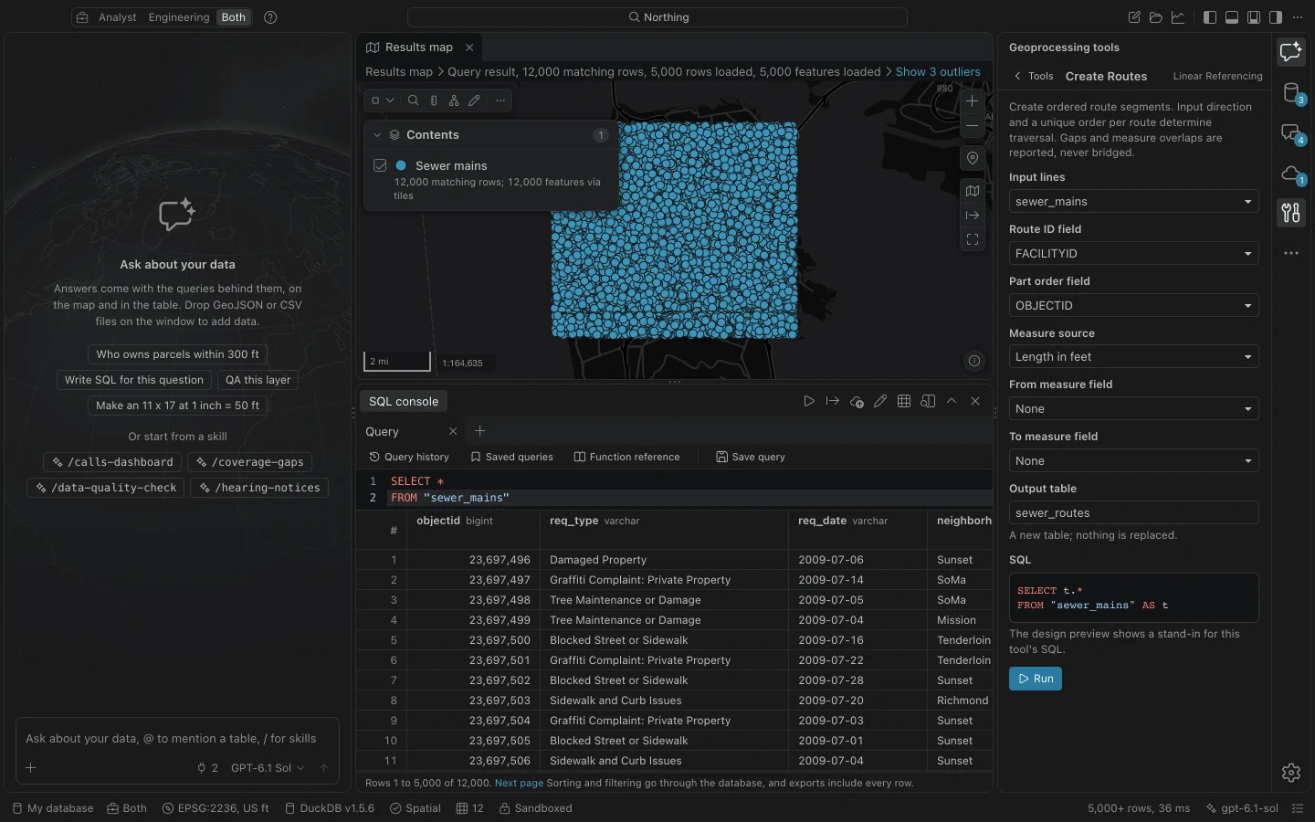Image resolution: width=1315 pixels, height=822 pixels.
Task: Open Function reference
Action: pyautogui.click(x=626, y=457)
